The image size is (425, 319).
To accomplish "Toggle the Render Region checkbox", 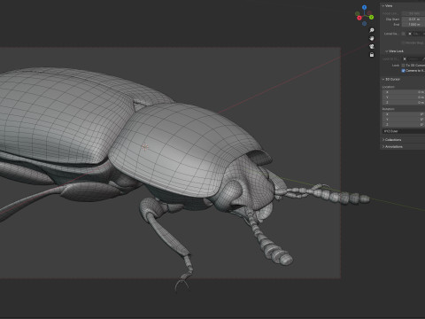I will (x=404, y=43).
